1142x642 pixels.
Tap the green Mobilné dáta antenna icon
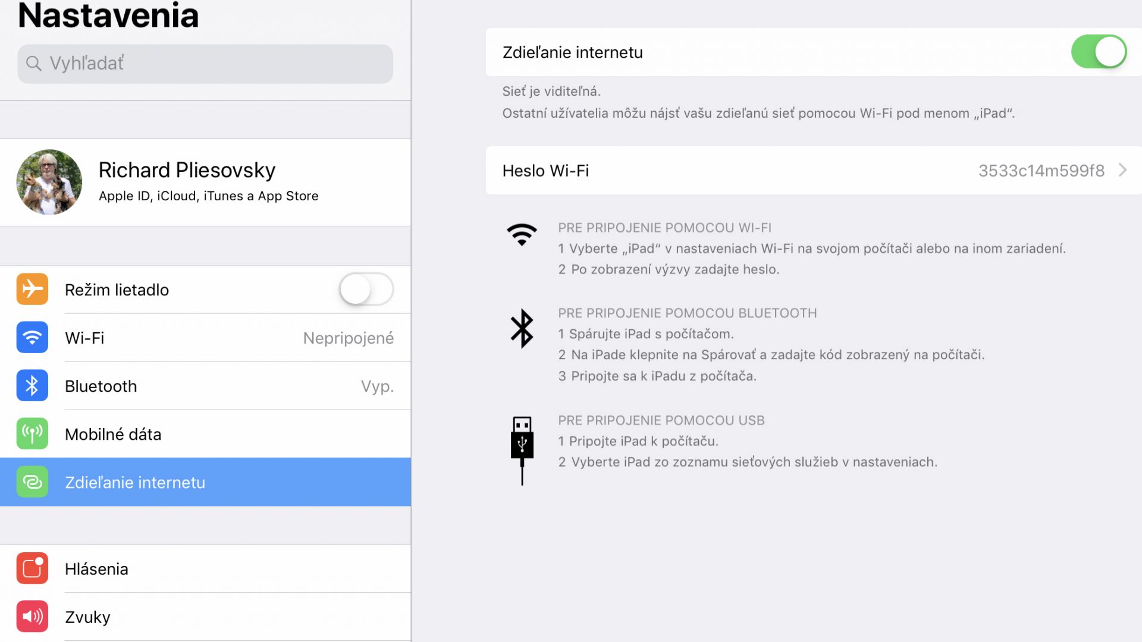click(x=32, y=434)
